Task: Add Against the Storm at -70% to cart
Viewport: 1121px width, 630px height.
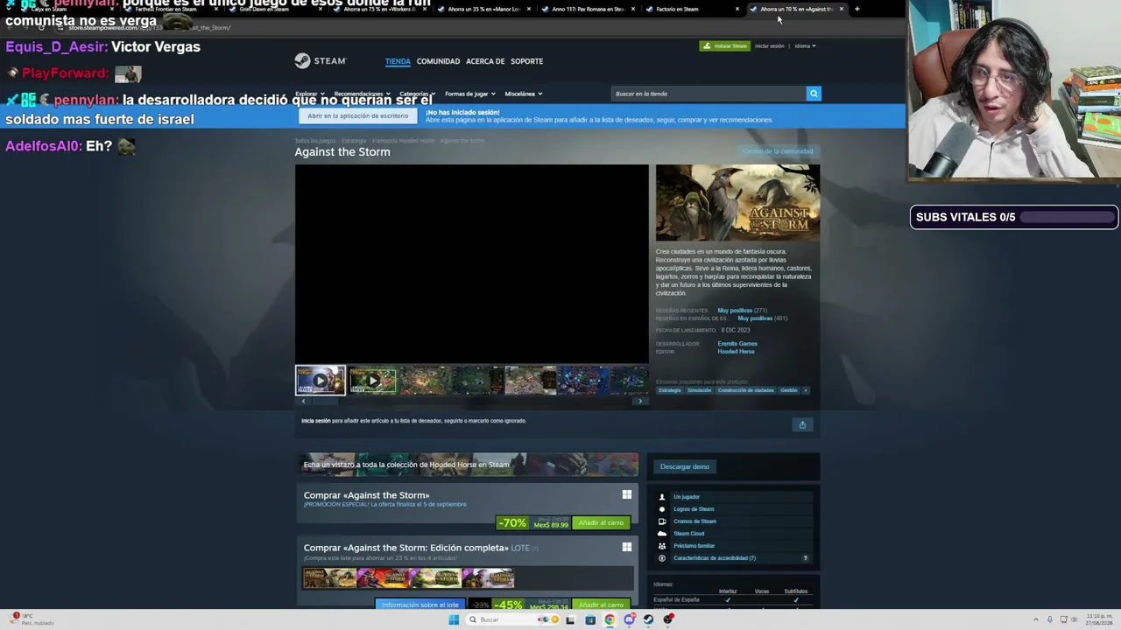Action: click(601, 523)
